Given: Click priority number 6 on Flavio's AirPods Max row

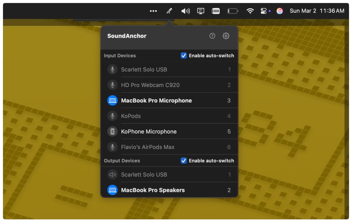Looking at the screenshot, I should [x=229, y=147].
